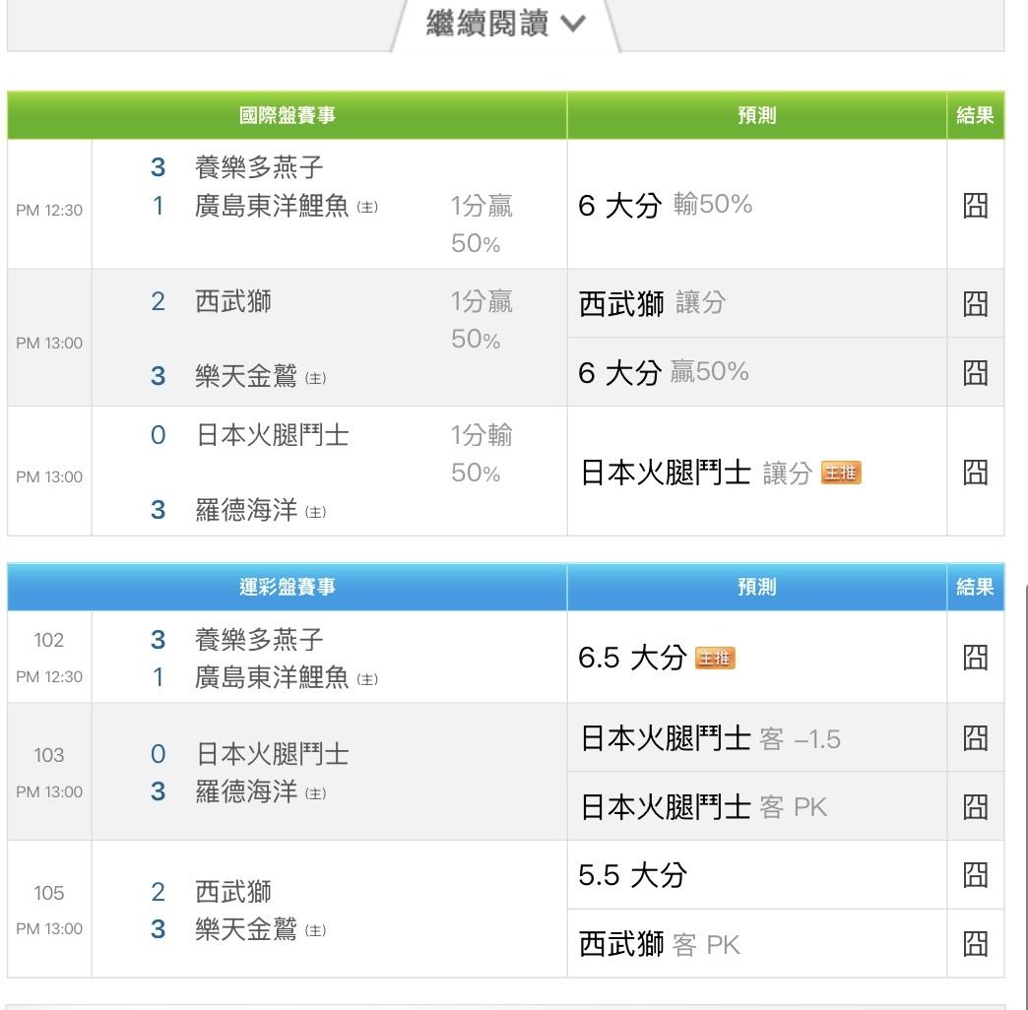Click the chevron beside 繼續閱讀
Image resolution: width=1028 pixels, height=1010 pixels.
pyautogui.click(x=572, y=25)
